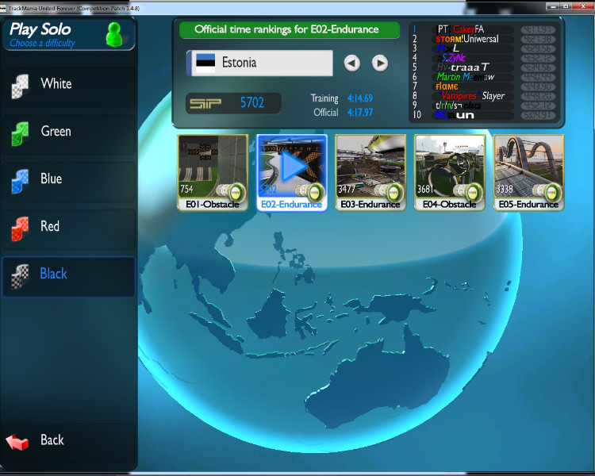Go to previous ranking region
The height and width of the screenshot is (476, 595).
click(352, 63)
